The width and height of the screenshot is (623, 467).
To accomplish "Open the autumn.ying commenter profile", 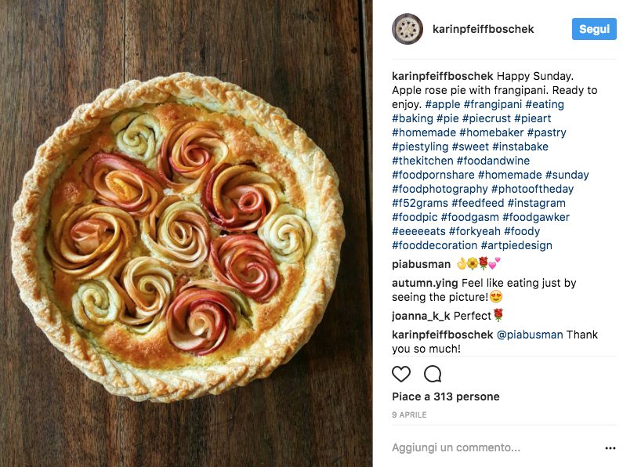I will 425,283.
